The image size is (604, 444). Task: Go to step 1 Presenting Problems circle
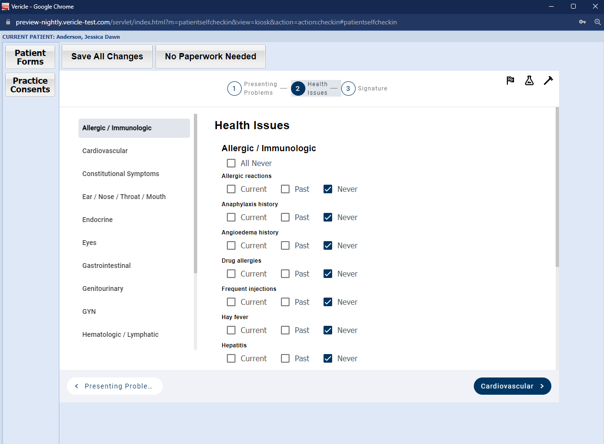click(234, 89)
